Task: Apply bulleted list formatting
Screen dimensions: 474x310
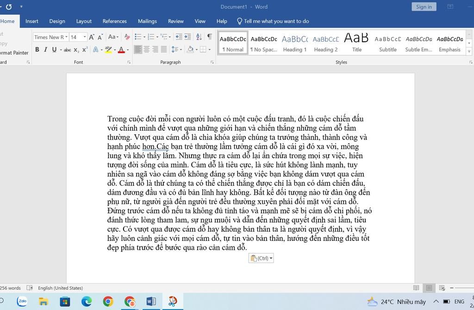Action: coord(138,37)
